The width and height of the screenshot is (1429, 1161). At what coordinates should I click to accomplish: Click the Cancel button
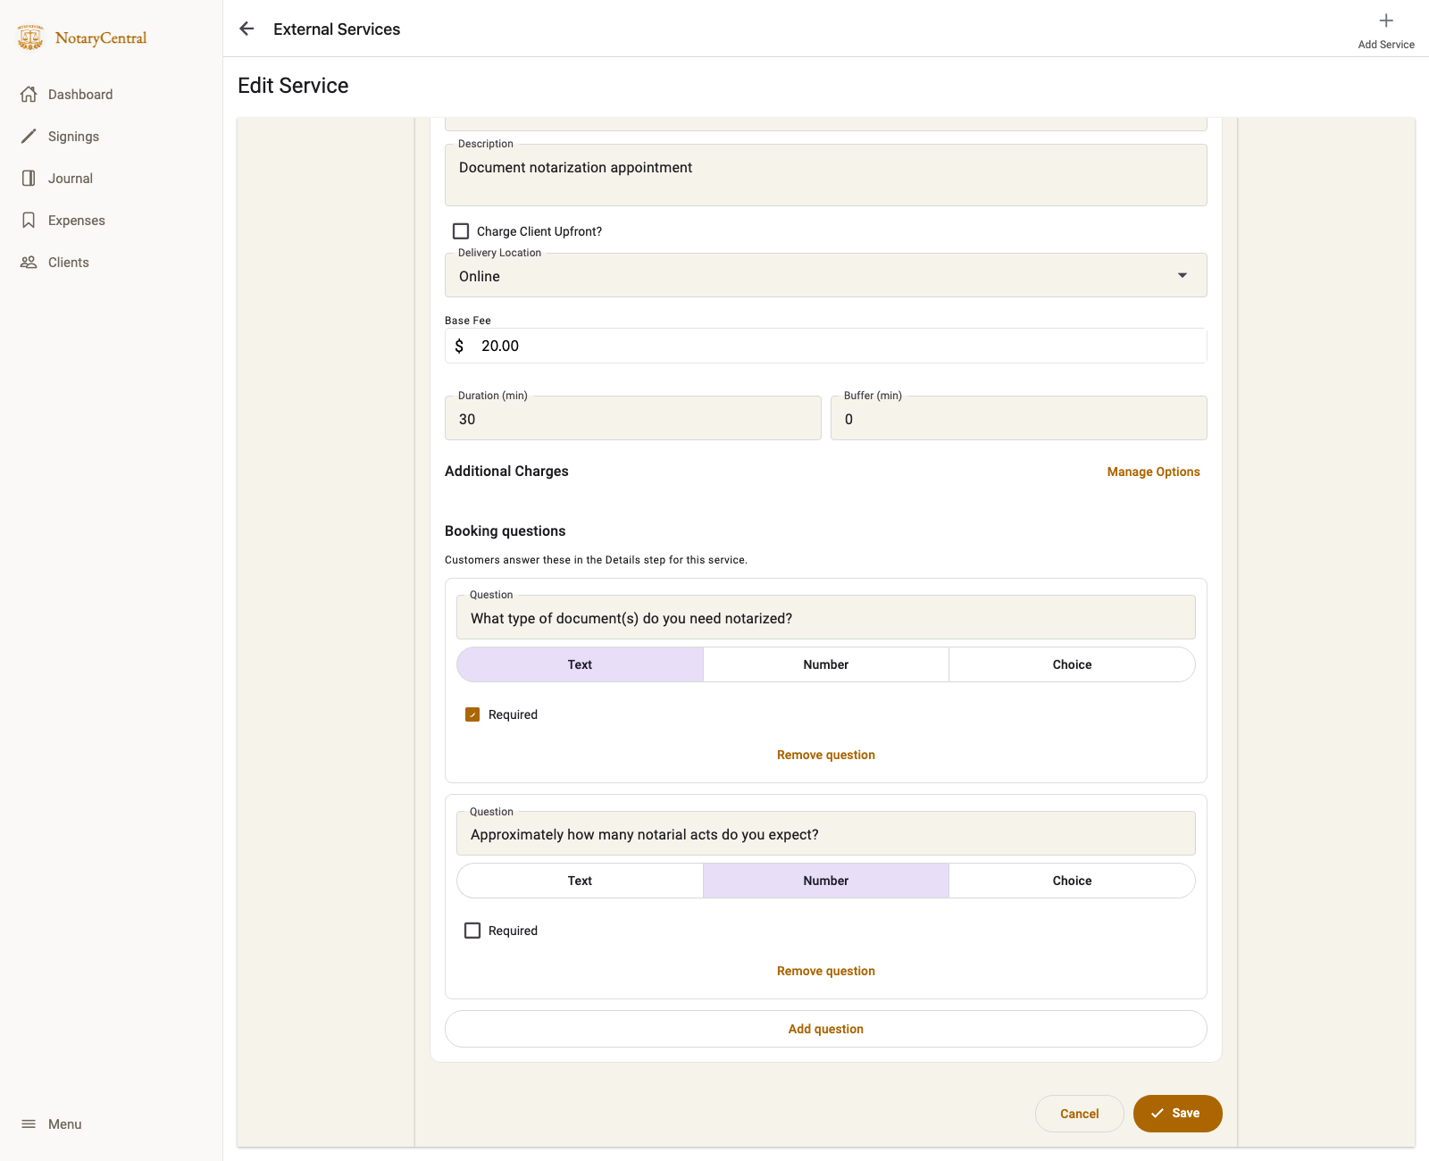pos(1079,1114)
